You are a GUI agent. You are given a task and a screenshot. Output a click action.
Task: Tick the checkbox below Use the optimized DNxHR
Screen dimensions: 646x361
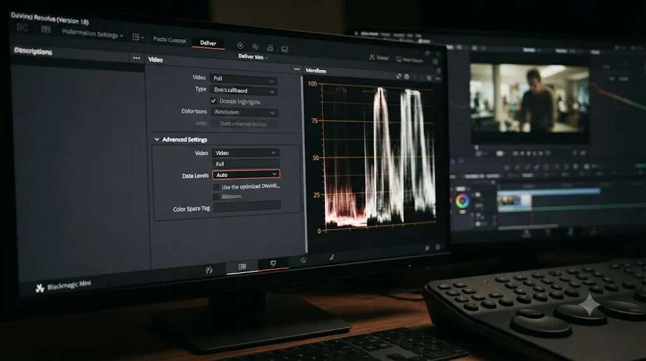pos(216,196)
